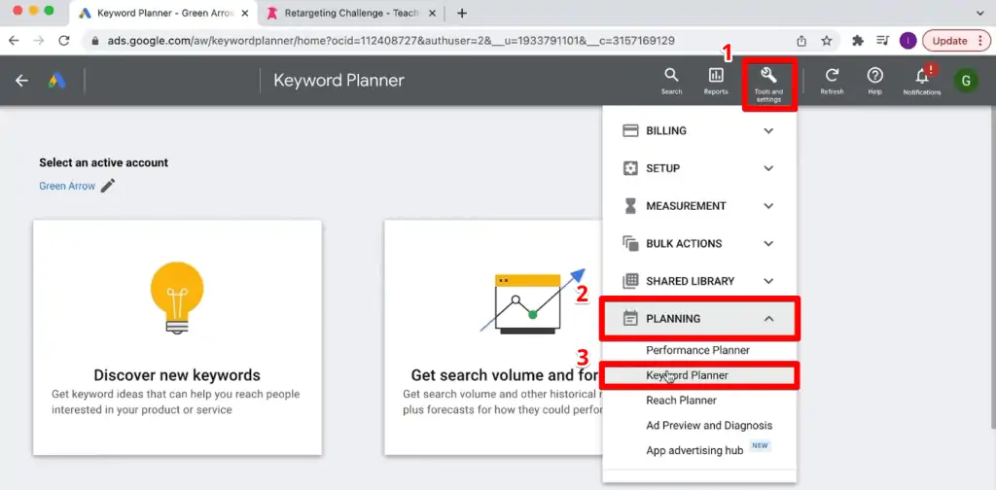Click the Billing card icon
The image size is (996, 490).
pos(630,130)
